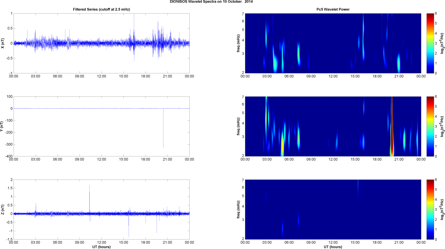Image resolution: width=445 pixels, height=249 pixels.
Task: Click the red high-power streak in Y wavelet
Action: (392, 126)
